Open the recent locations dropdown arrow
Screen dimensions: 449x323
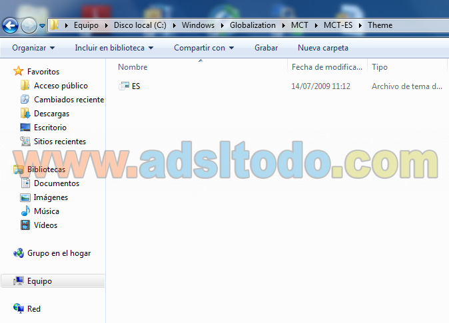click(43, 26)
